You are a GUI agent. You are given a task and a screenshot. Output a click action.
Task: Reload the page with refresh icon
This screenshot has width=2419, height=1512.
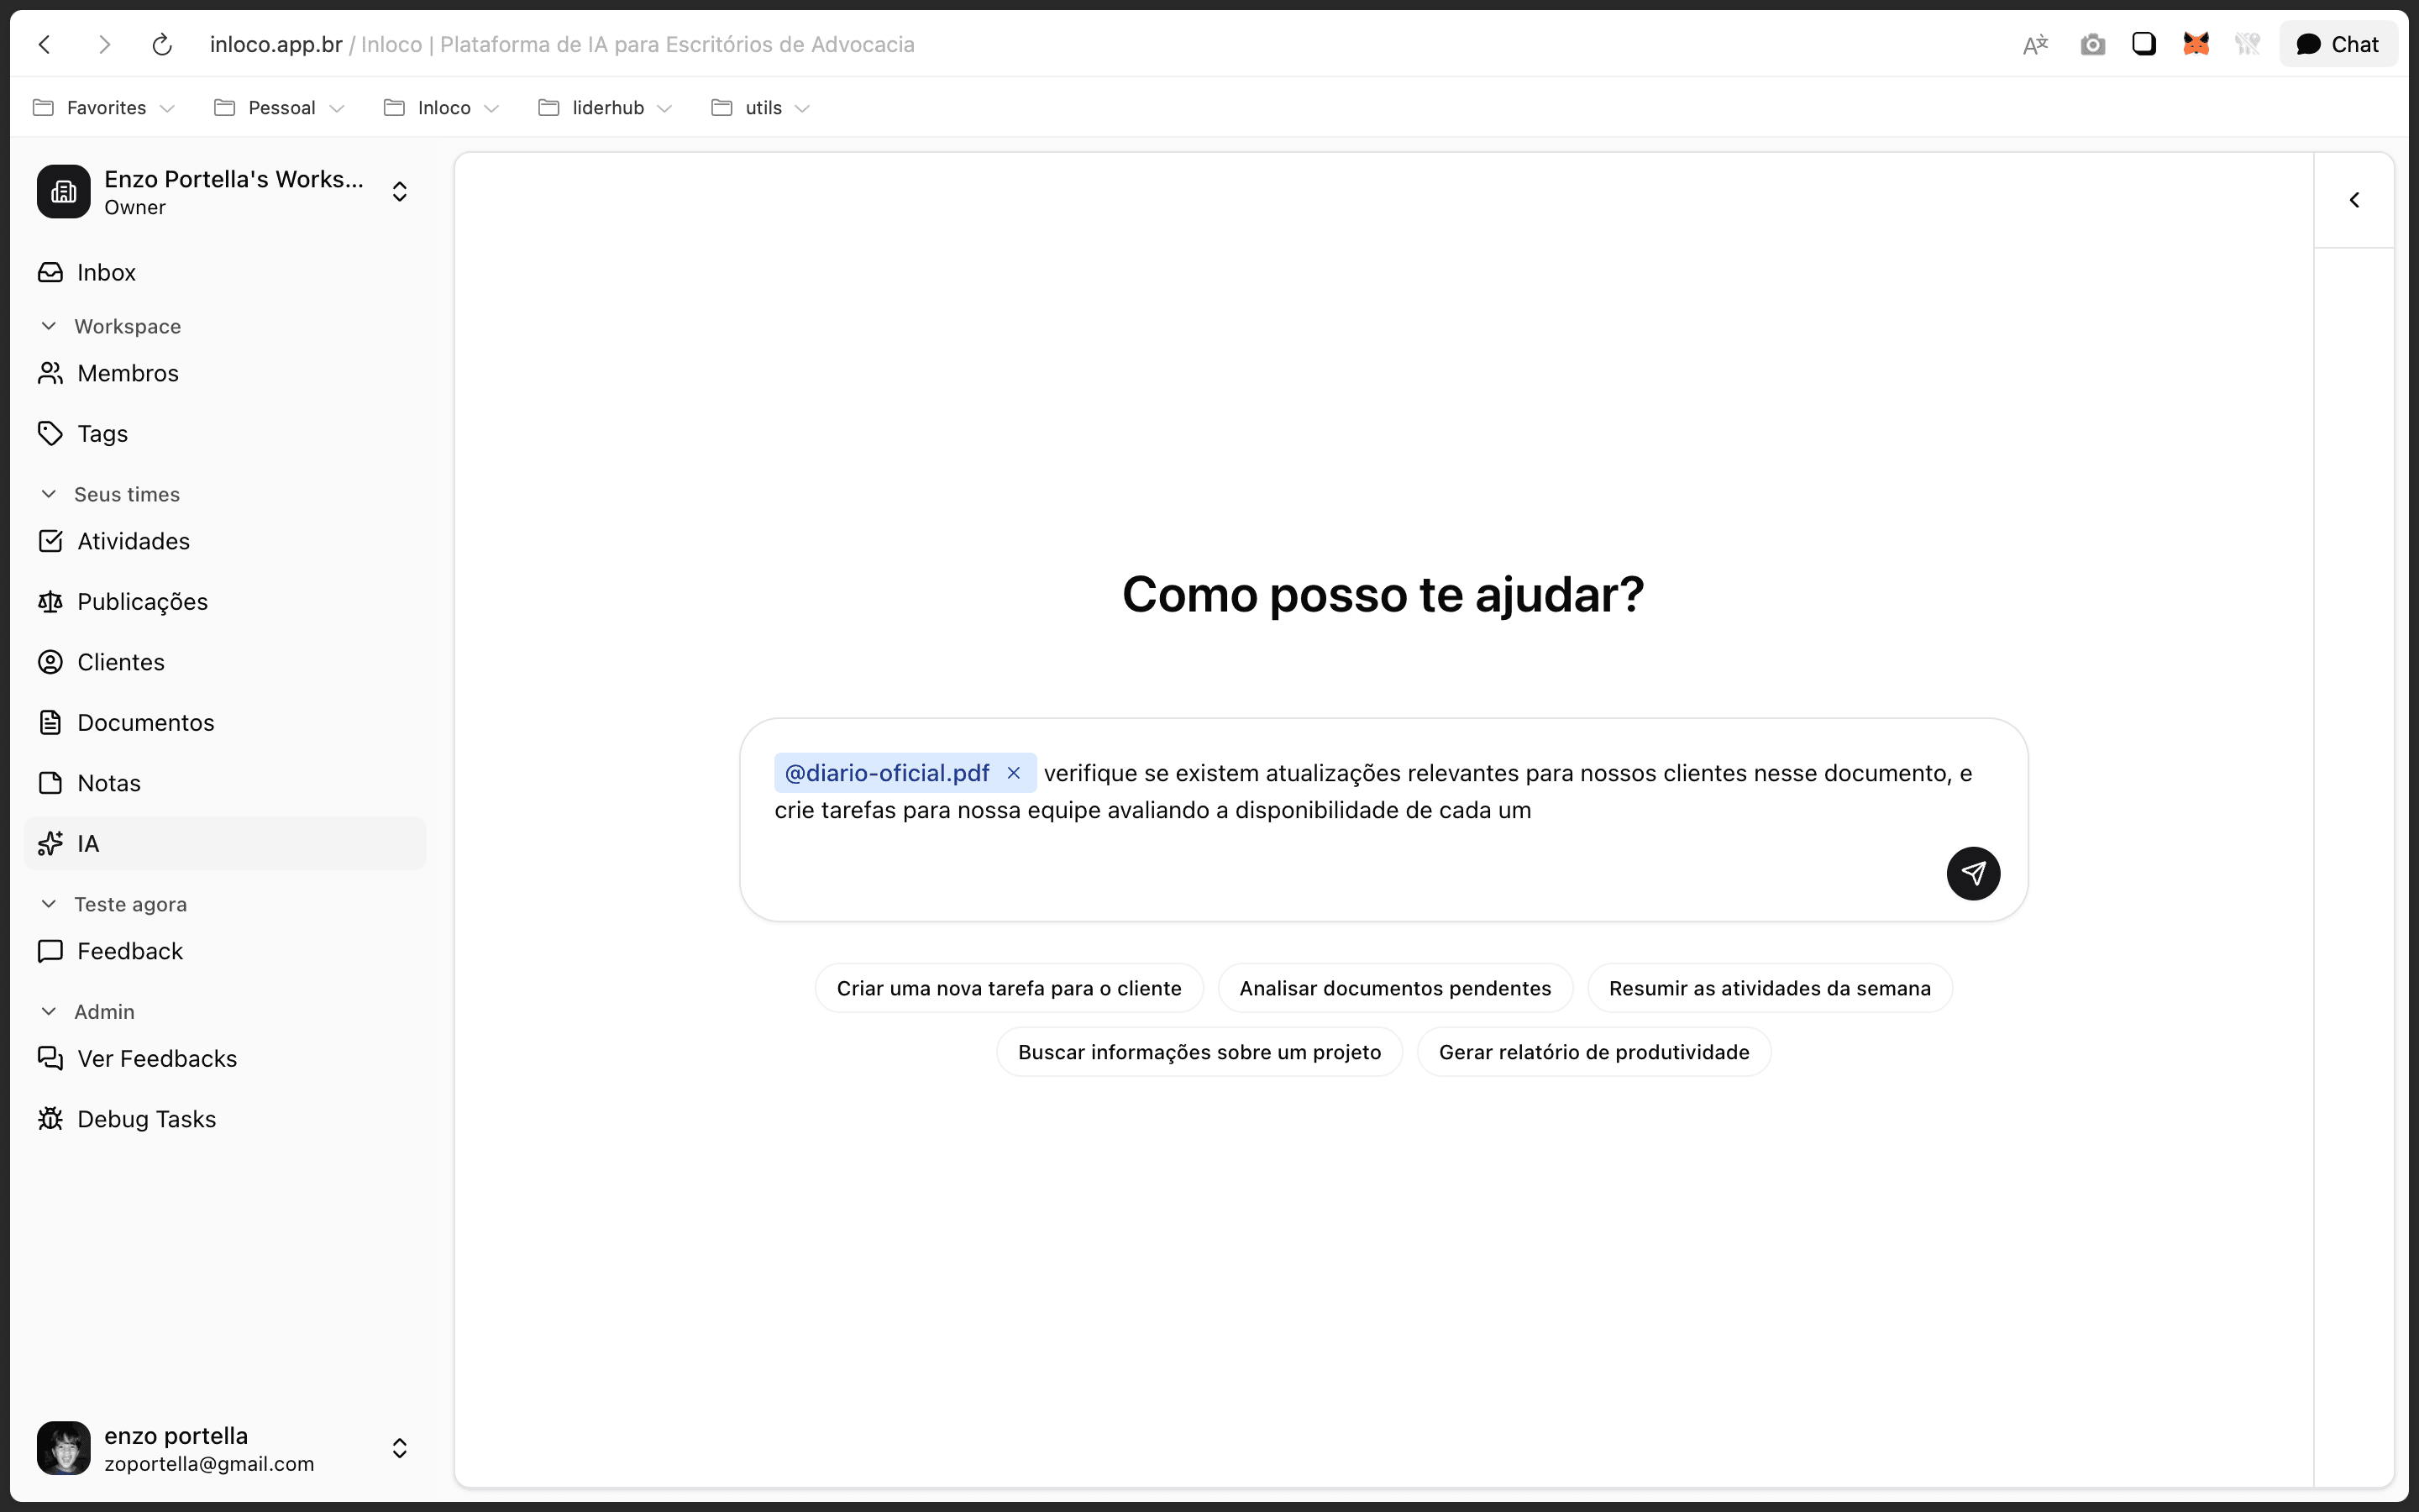point(162,45)
